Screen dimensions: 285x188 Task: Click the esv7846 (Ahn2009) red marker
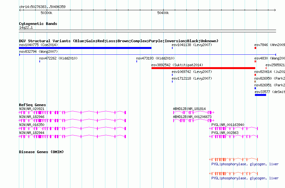coord(255,48)
